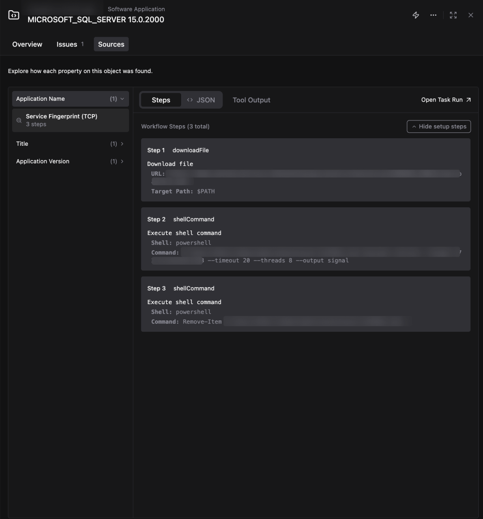Select the Sources tab

[111, 44]
